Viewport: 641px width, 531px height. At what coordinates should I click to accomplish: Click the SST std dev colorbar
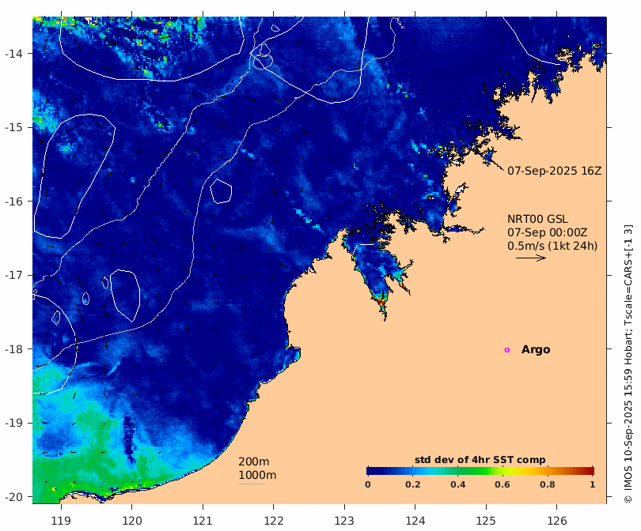480,471
